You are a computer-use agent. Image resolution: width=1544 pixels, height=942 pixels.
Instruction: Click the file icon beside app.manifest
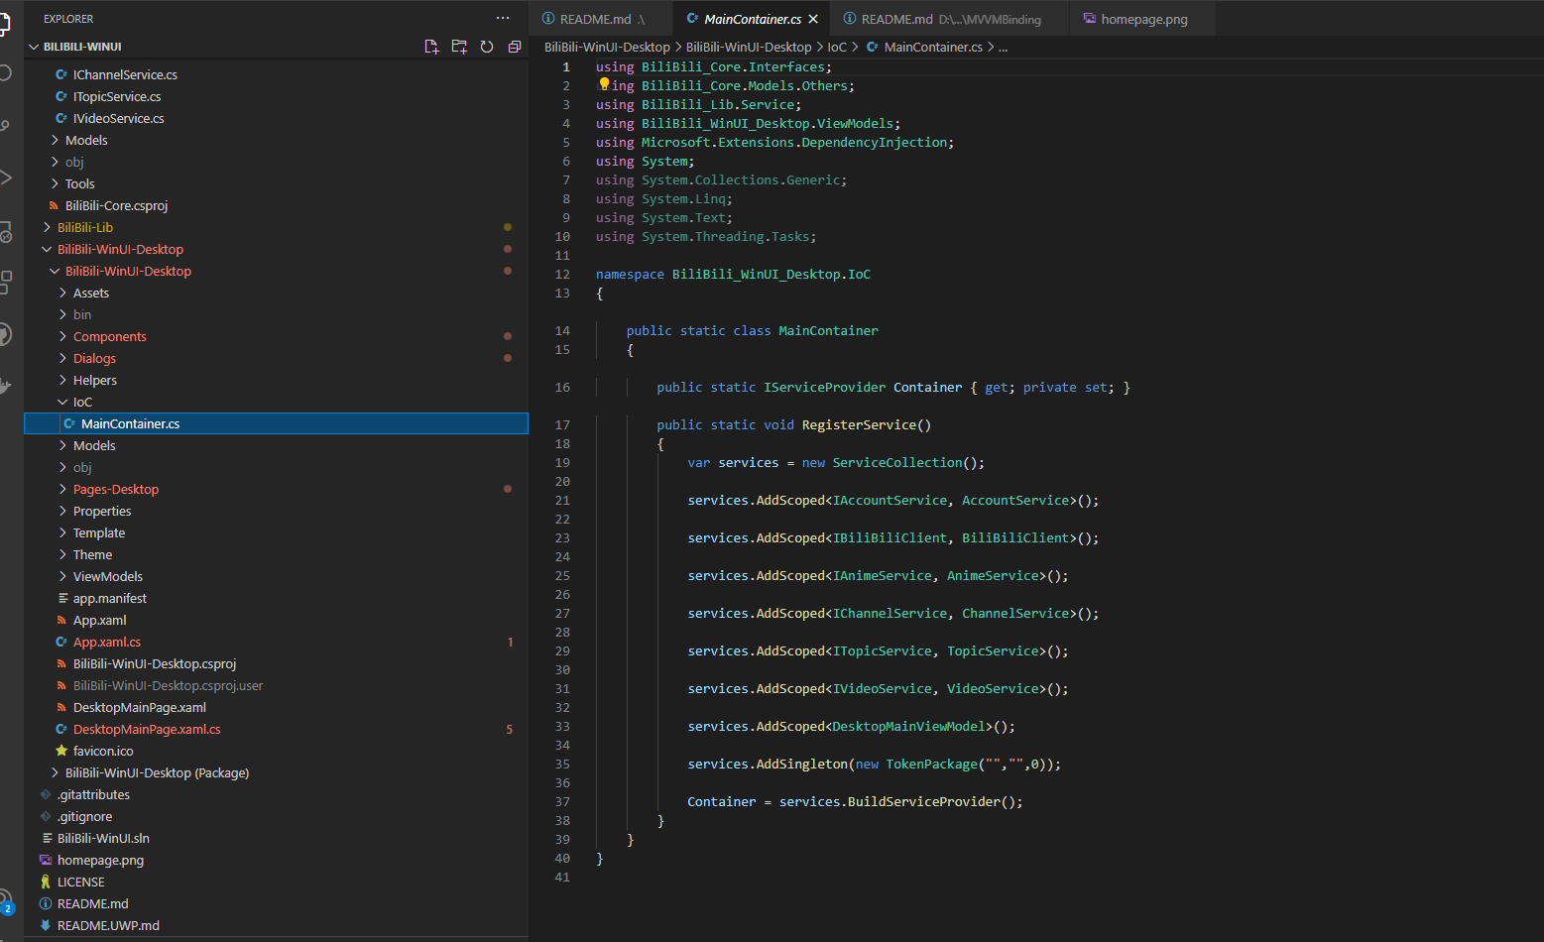(62, 598)
